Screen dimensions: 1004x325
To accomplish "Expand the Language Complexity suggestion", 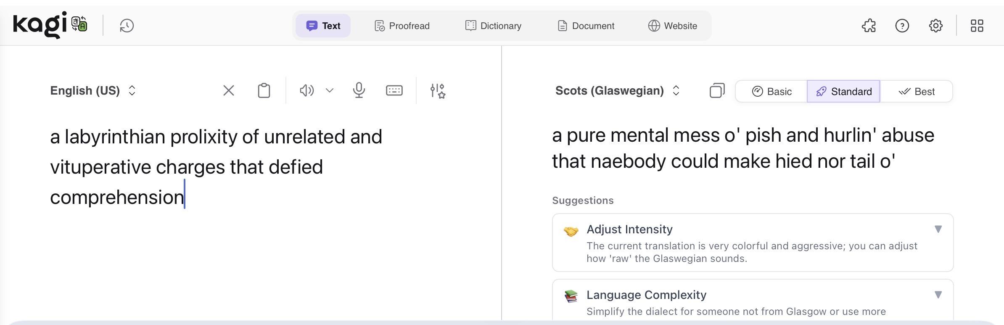I will click(x=938, y=295).
